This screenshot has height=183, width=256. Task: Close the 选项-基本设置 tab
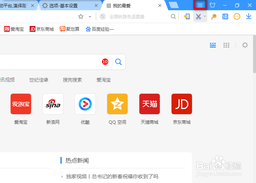96,6
